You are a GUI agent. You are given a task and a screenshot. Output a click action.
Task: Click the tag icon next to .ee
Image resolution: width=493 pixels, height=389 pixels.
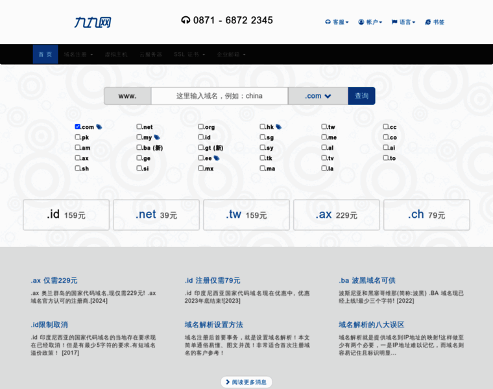pos(217,158)
